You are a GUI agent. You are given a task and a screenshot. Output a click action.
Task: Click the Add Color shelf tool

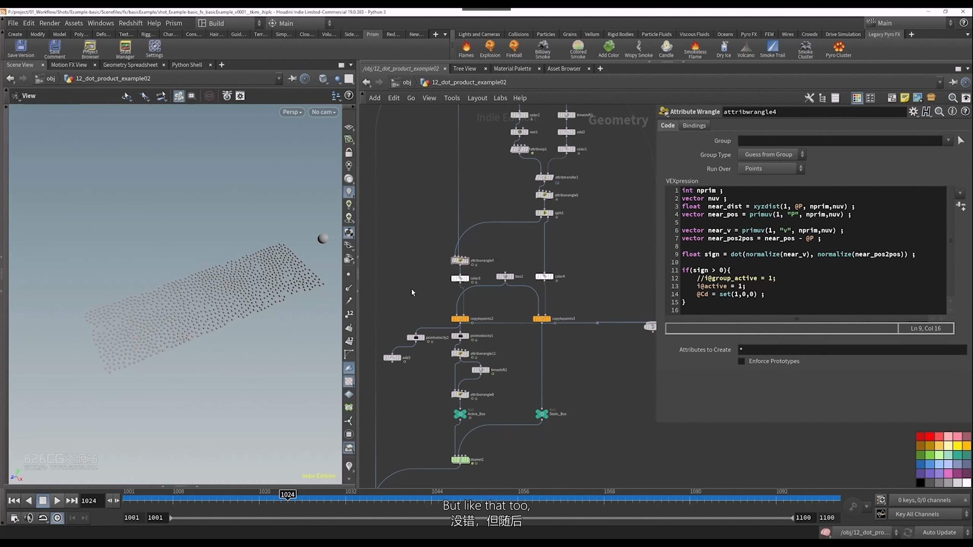[x=609, y=49]
